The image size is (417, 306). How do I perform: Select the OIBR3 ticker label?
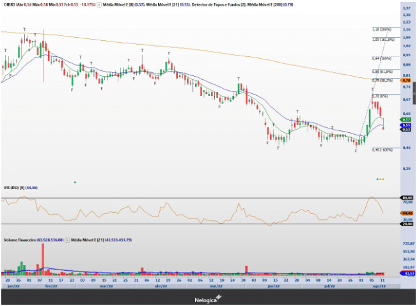coord(9,4)
